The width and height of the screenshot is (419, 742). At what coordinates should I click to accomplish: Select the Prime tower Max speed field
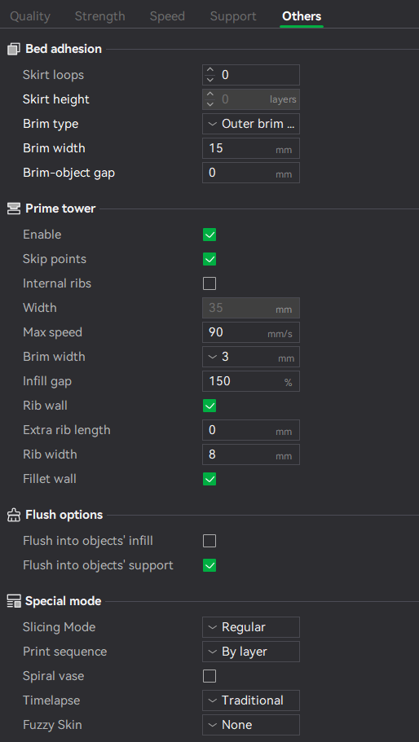pyautogui.click(x=251, y=332)
